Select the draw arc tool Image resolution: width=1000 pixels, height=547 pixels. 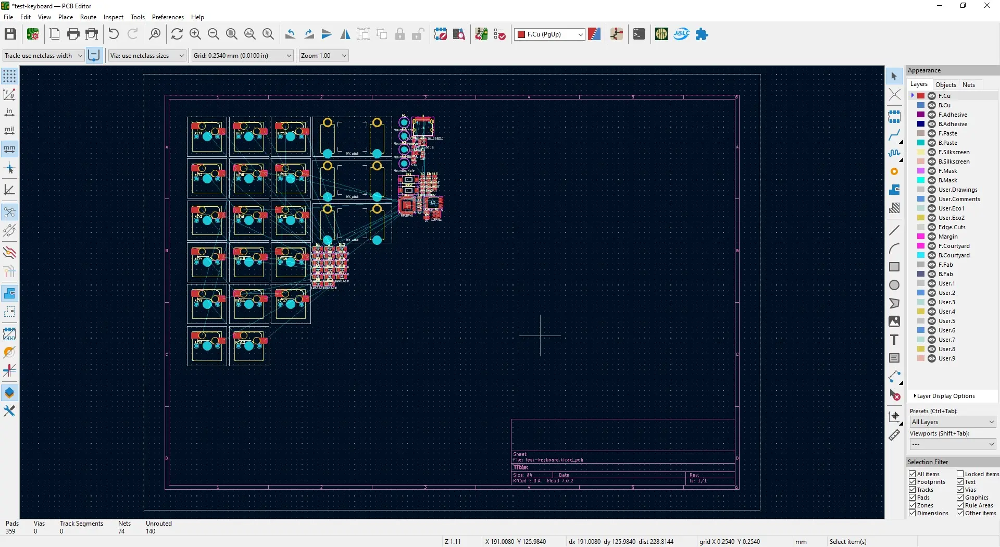click(x=894, y=248)
